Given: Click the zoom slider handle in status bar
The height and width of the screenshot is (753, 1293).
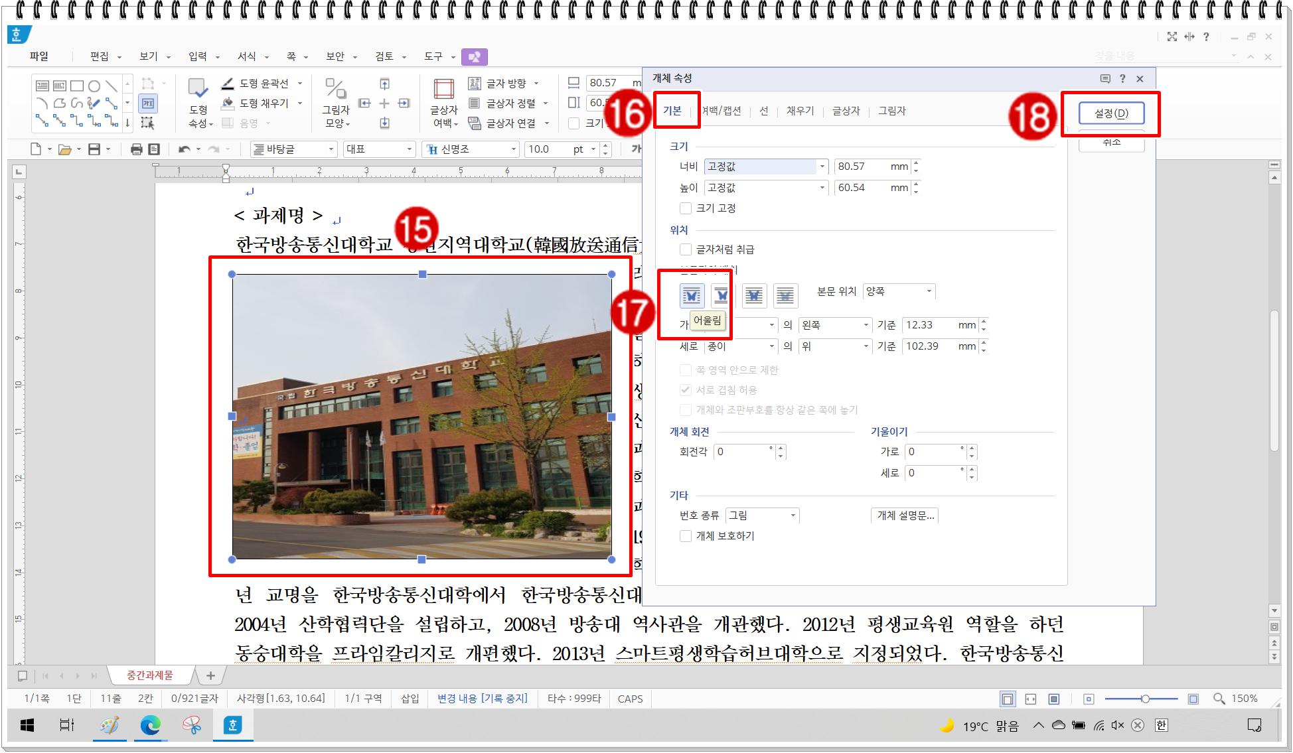Looking at the screenshot, I should click(x=1145, y=699).
